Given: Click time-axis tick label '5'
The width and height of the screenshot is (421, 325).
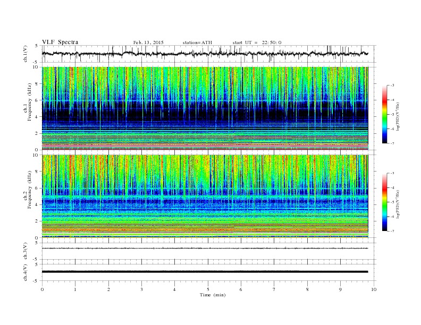Looking at the screenshot, I should (x=208, y=289).
